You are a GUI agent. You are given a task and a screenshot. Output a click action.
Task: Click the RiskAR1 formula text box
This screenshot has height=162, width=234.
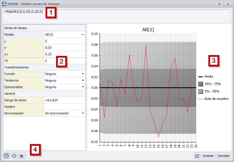pyautogui.click(x=114, y=16)
